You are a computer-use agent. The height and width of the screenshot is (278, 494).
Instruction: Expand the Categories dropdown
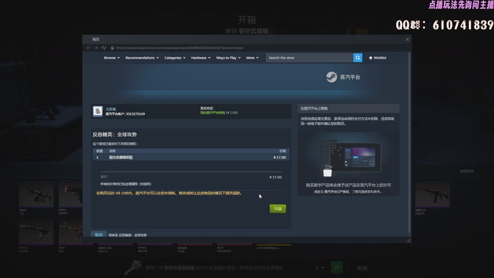175,57
